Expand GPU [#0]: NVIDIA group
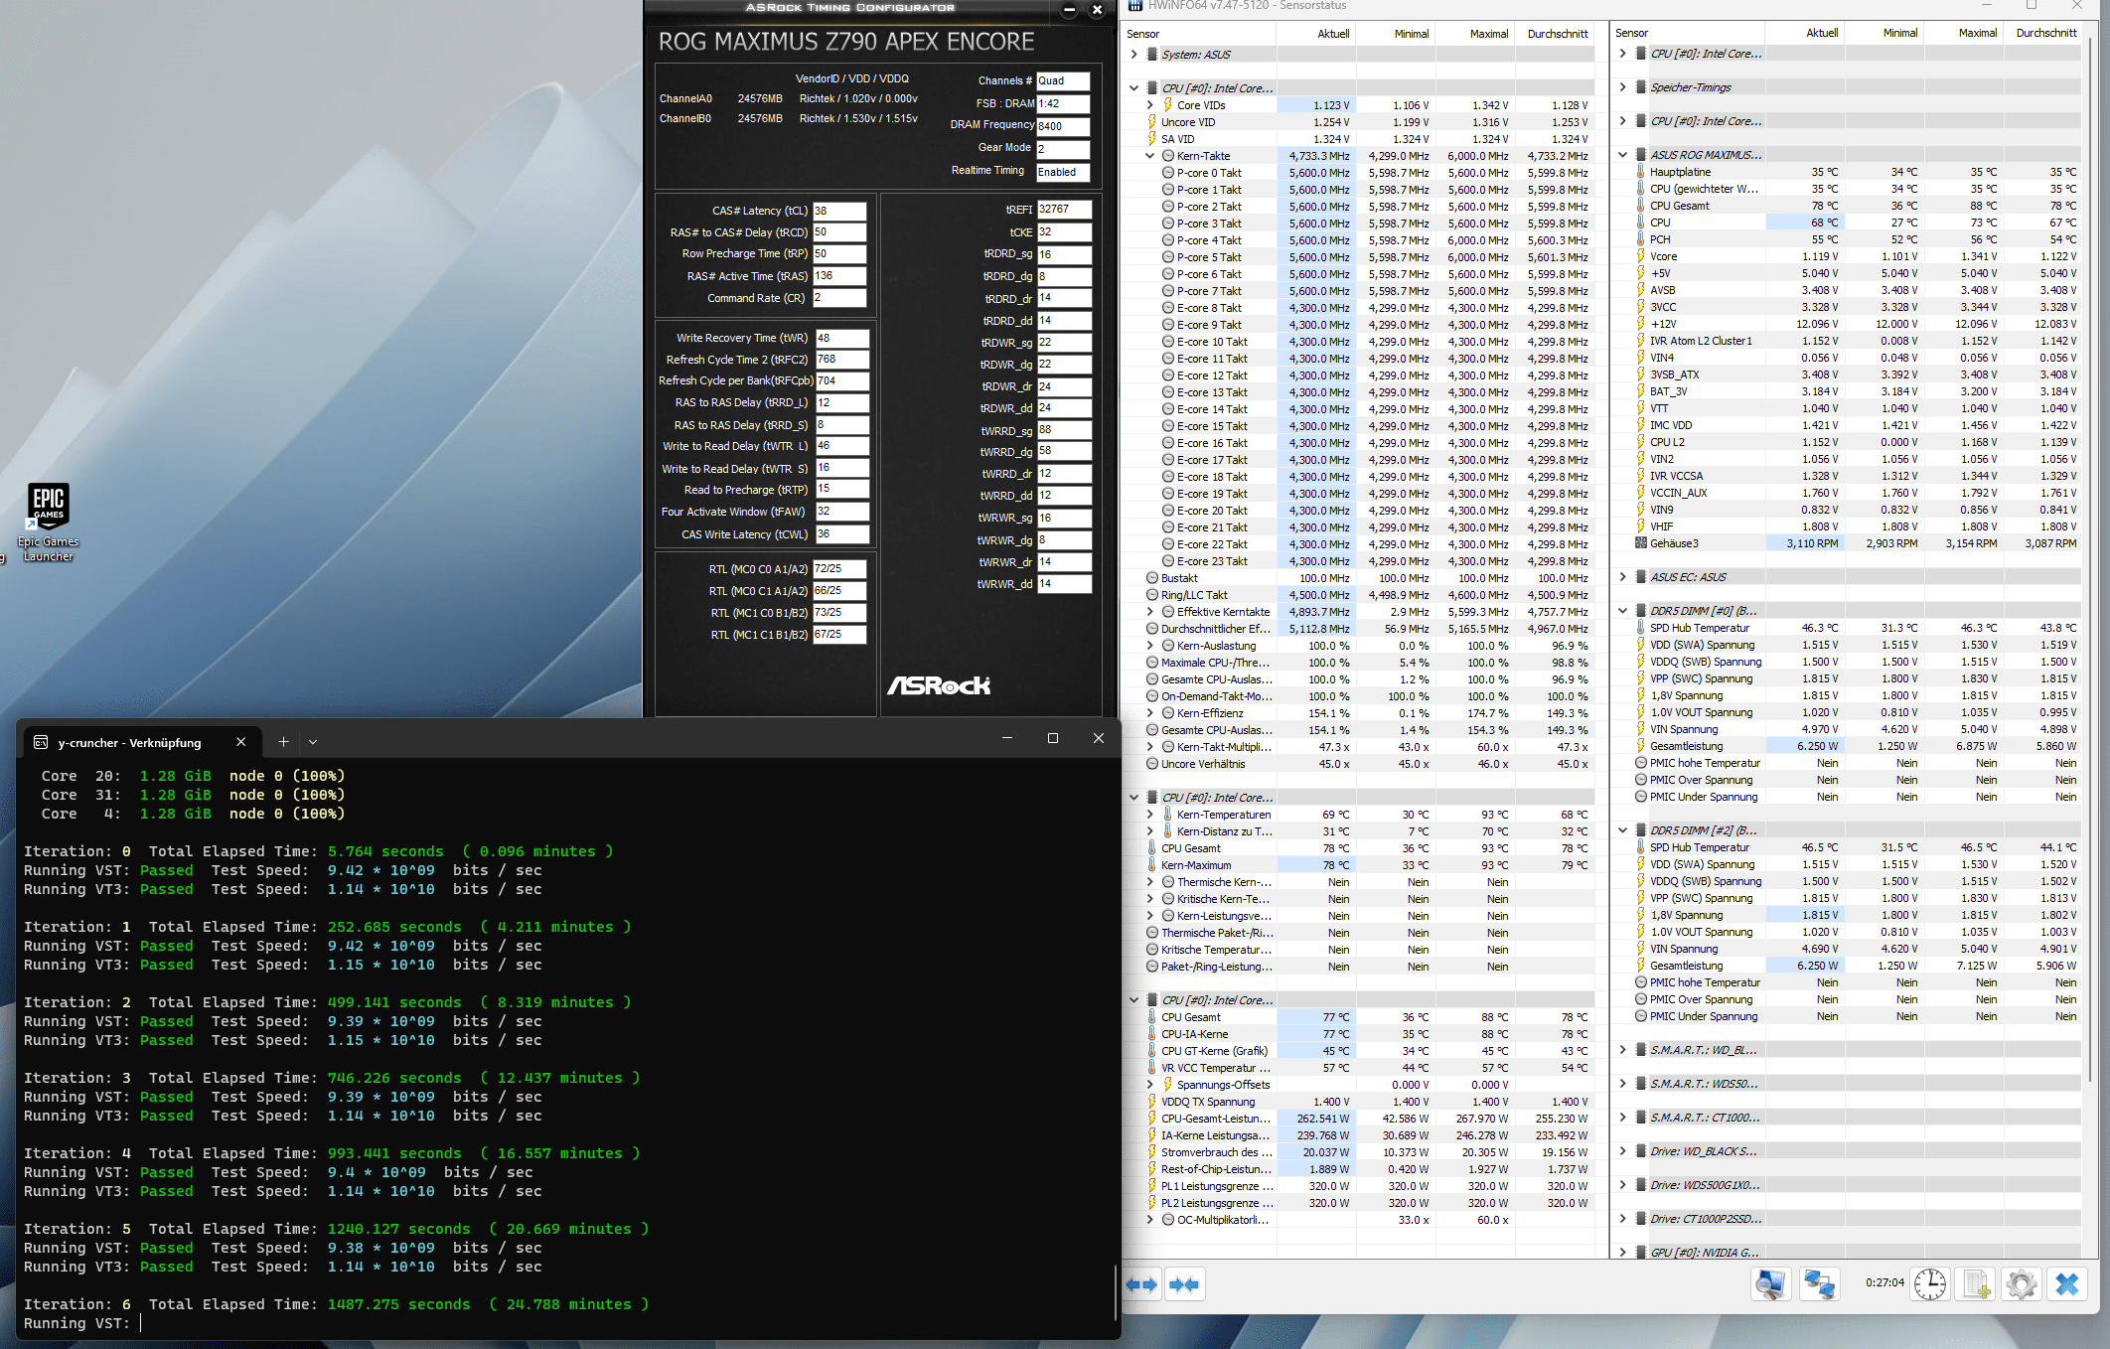2110x1349 pixels. [x=1622, y=1253]
